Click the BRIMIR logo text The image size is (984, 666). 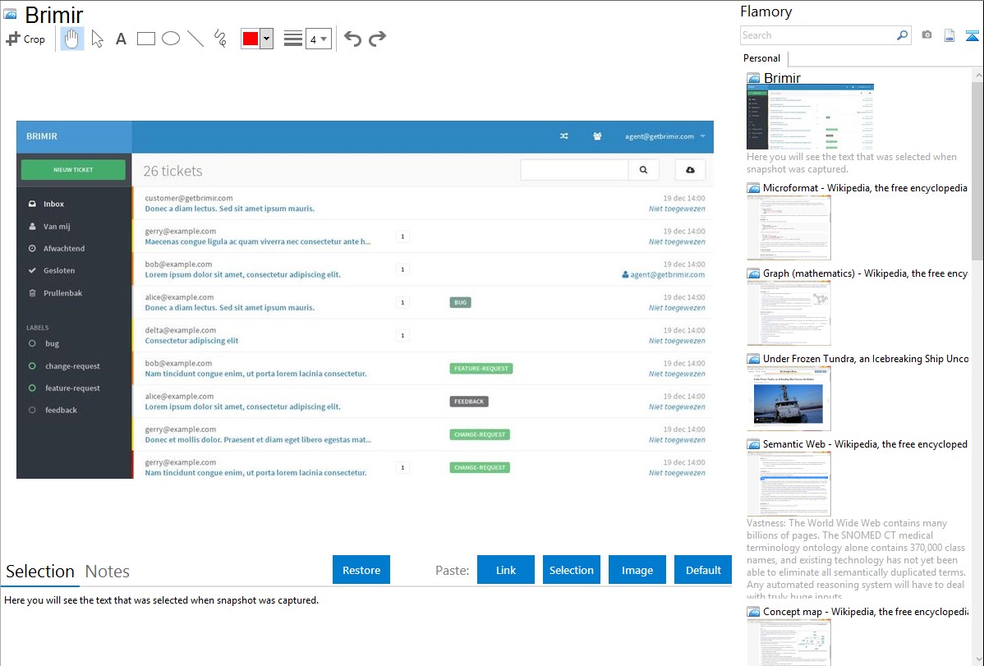pos(42,136)
